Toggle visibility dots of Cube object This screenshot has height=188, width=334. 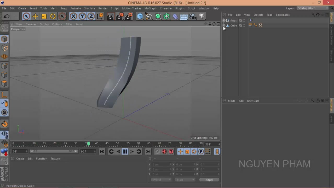(244, 25)
